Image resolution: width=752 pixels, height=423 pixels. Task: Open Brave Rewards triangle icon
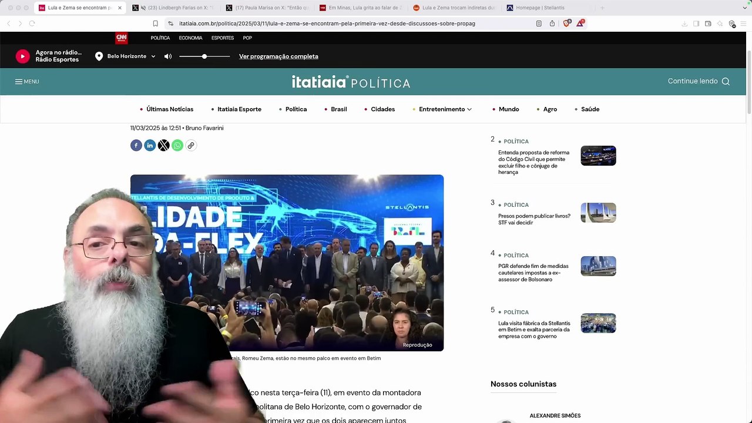coord(580,23)
